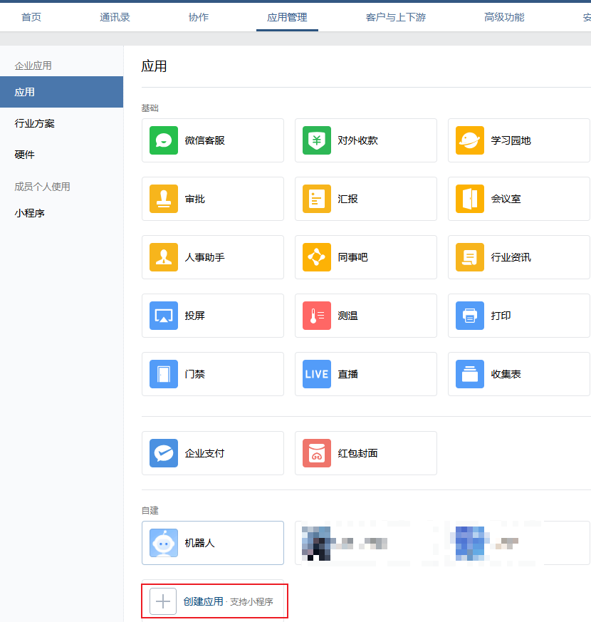Open the 收集表 app card

click(x=518, y=374)
